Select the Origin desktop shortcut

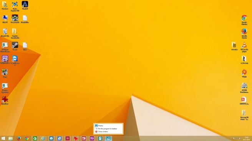coord(244,73)
